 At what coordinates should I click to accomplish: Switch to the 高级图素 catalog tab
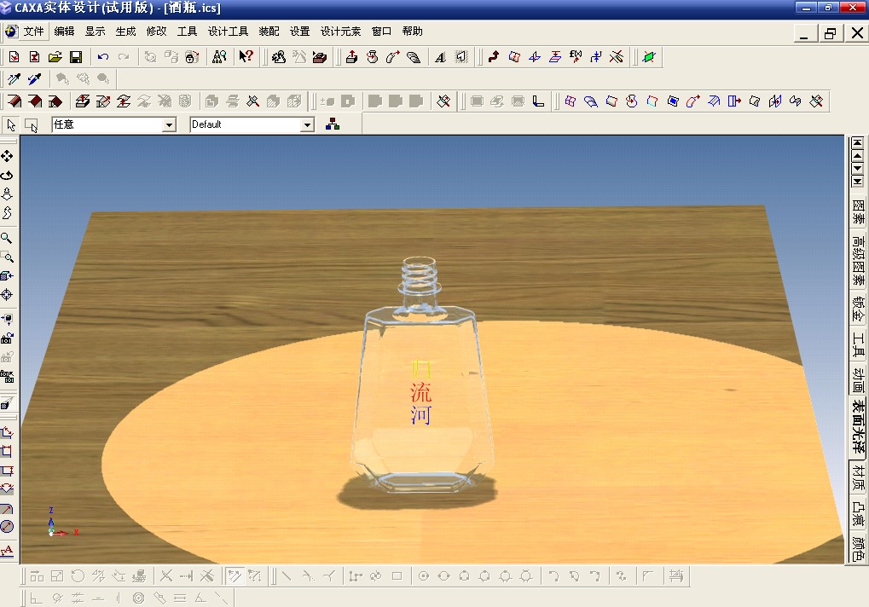[x=858, y=260]
